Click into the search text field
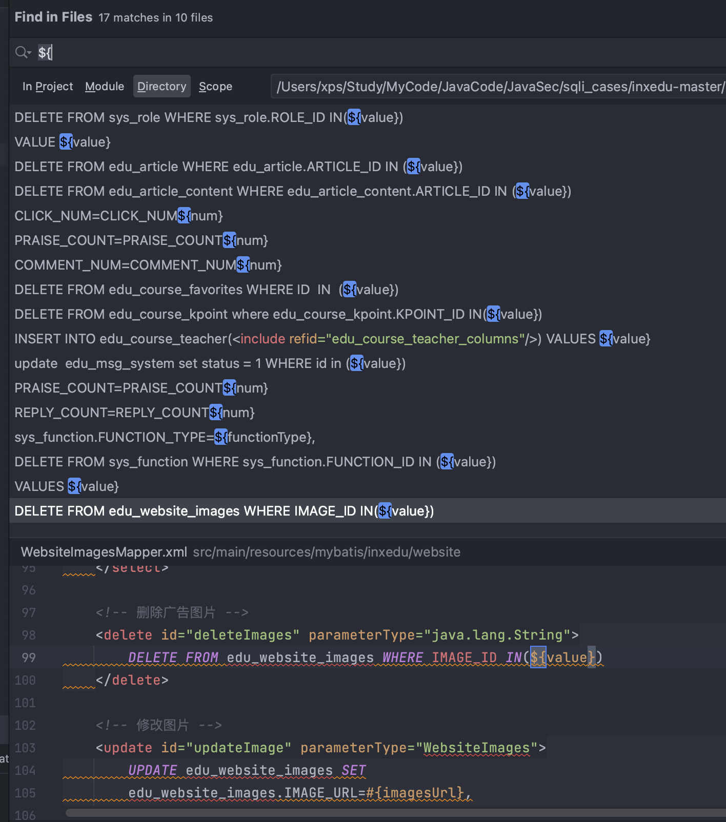 359,52
